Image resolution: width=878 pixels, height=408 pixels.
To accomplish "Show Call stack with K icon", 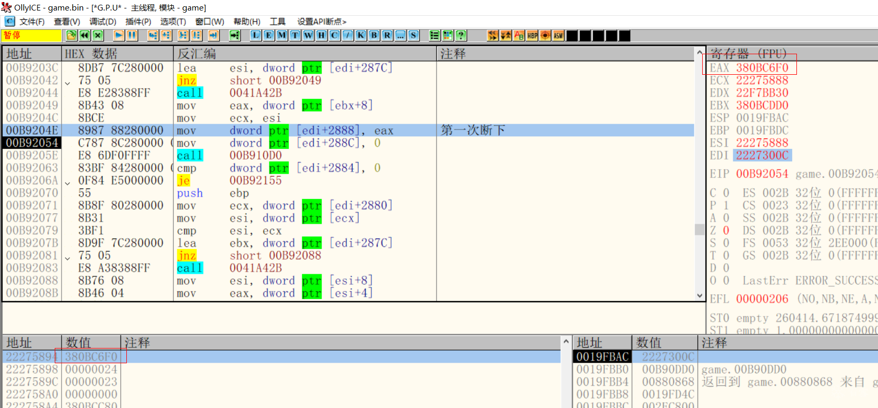I will [361, 35].
